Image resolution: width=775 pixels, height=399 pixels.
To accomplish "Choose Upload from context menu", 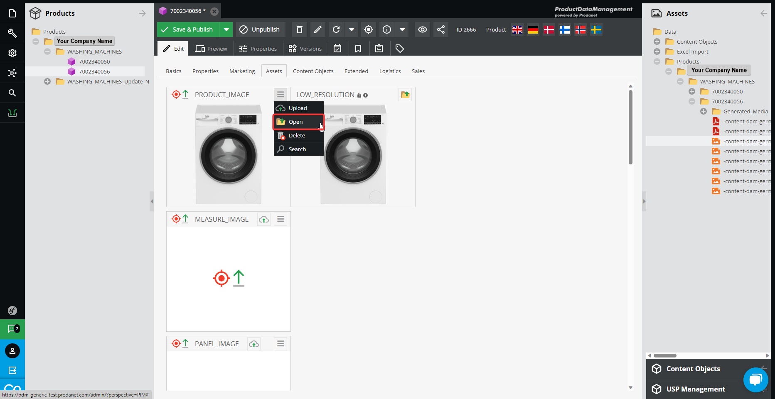I will pyautogui.click(x=298, y=108).
